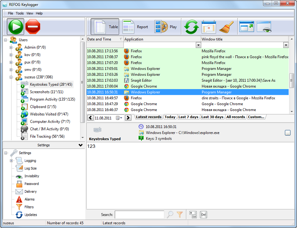Image resolution: width=297 pixels, height=228 pixels.
Task: Click the Search input field
Action: [x=139, y=215]
